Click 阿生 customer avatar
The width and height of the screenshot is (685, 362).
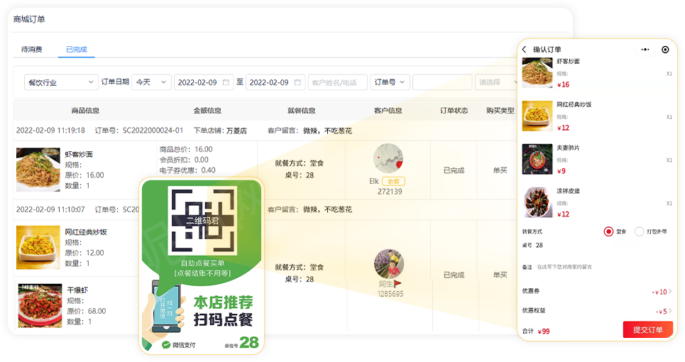(389, 264)
